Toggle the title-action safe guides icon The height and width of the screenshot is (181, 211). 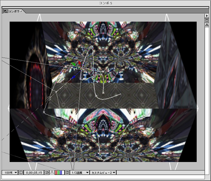[21, 173]
